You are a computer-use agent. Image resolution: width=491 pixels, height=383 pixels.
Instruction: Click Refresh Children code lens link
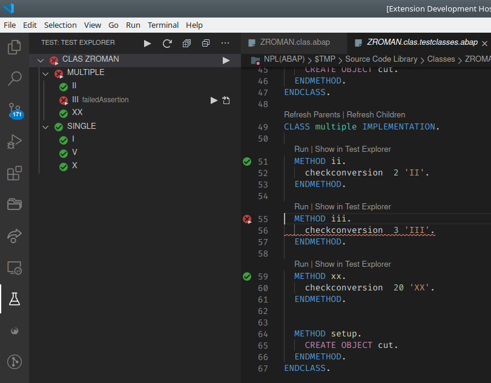376,115
